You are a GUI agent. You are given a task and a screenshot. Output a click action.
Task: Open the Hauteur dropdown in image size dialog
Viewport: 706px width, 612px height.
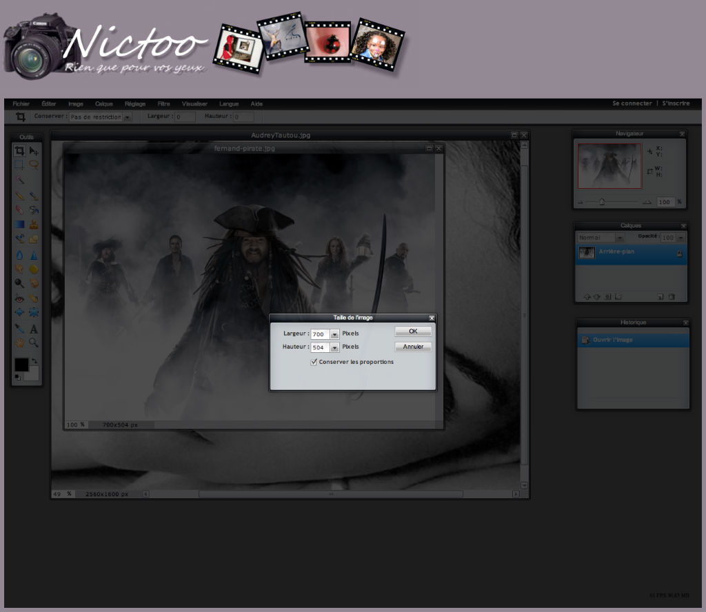pyautogui.click(x=334, y=348)
